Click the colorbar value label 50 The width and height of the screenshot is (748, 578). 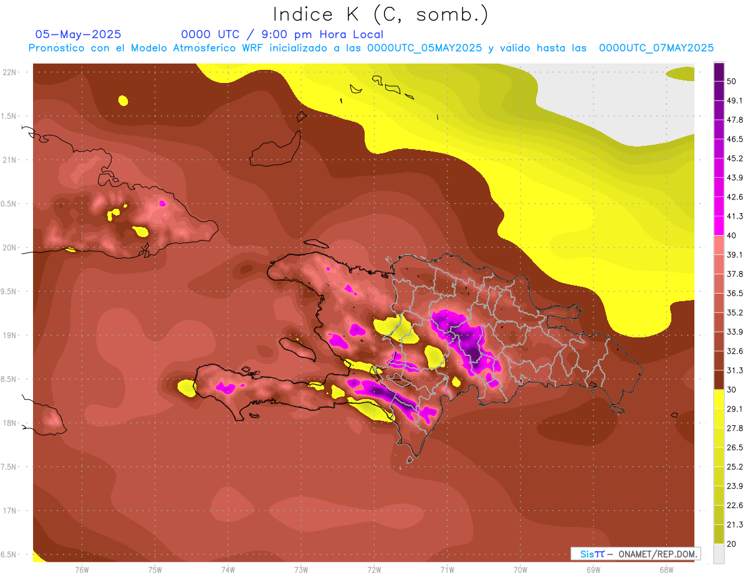click(732, 81)
